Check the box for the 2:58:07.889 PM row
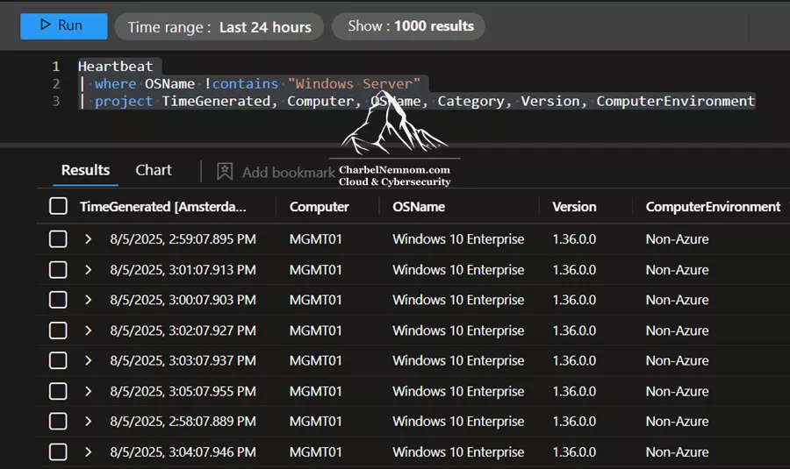Viewport: 790px width, 469px height. tap(58, 421)
